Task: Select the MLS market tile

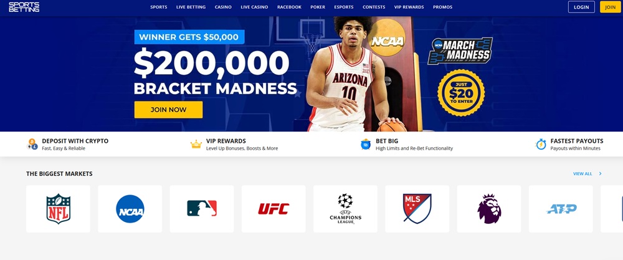Action: click(x=417, y=209)
